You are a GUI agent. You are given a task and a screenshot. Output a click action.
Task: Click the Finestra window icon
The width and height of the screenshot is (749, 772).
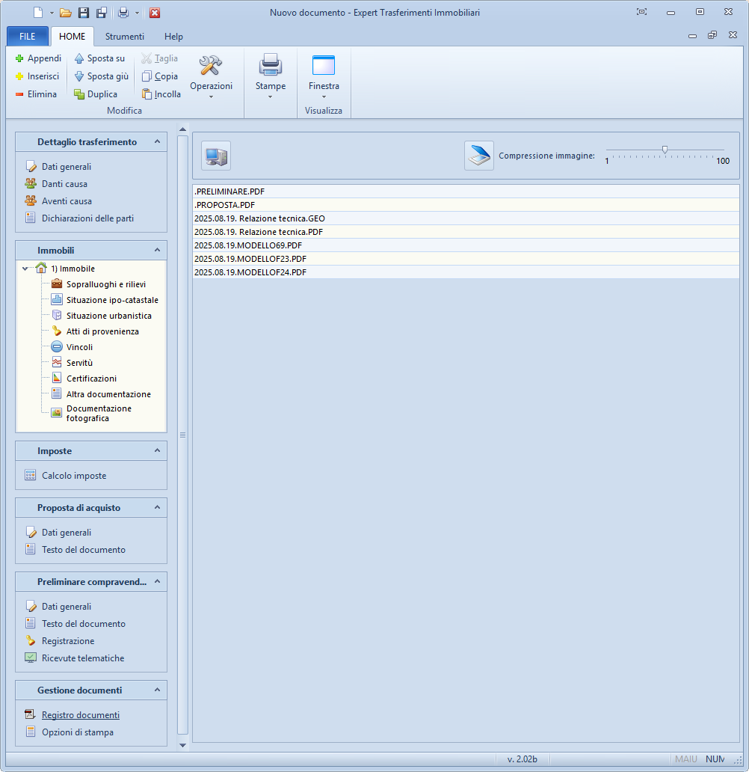click(x=324, y=67)
